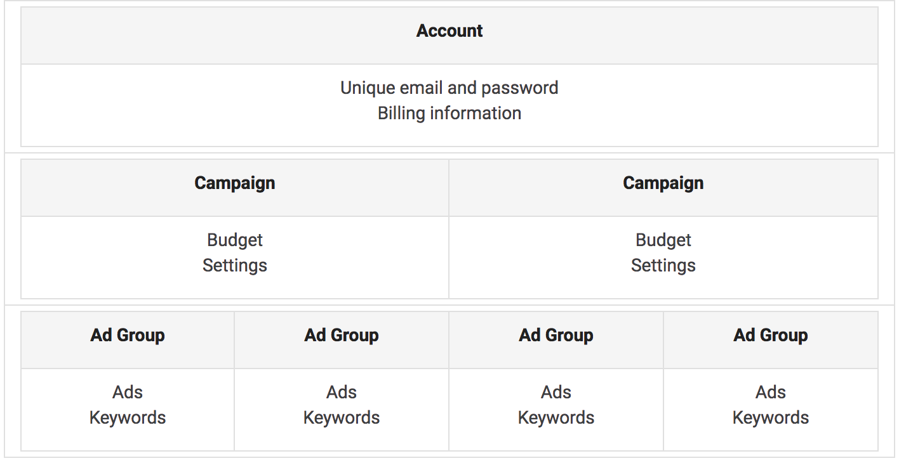Viewport: 899px width, 463px height.
Task: Click Settings under the left Campaign
Action: point(235,265)
